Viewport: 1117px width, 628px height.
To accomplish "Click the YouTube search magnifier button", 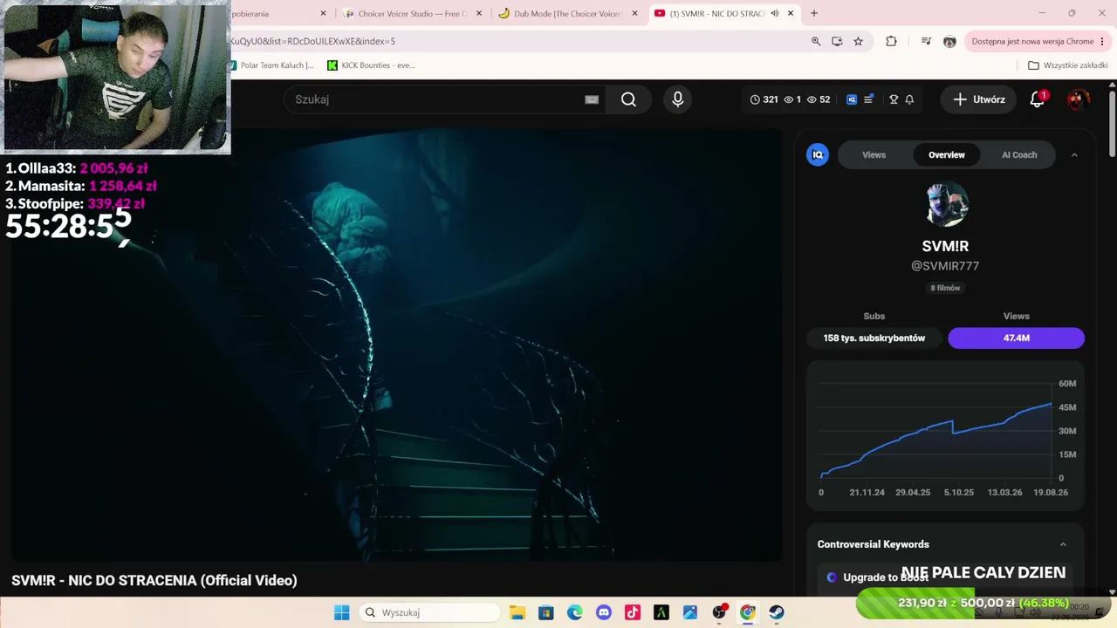I will [628, 99].
